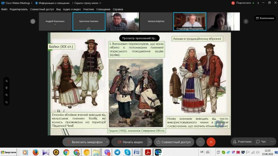Toggle the Участники participants panel
The height and width of the screenshot is (156, 278).
click(242, 142)
